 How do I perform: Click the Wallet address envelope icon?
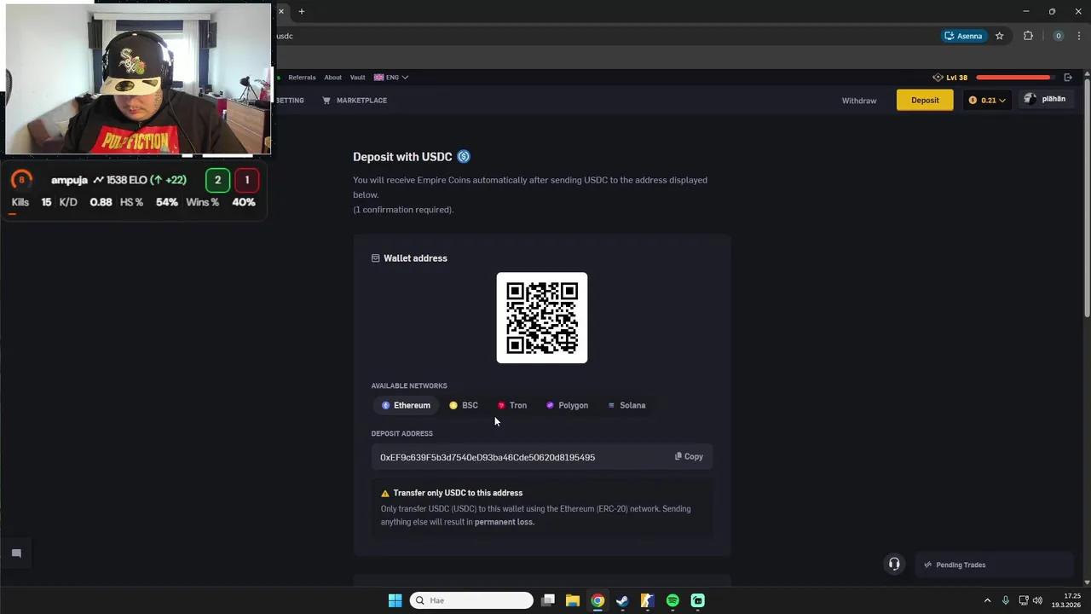tap(374, 258)
